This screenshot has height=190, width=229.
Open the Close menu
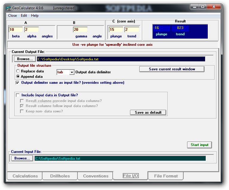point(13,16)
